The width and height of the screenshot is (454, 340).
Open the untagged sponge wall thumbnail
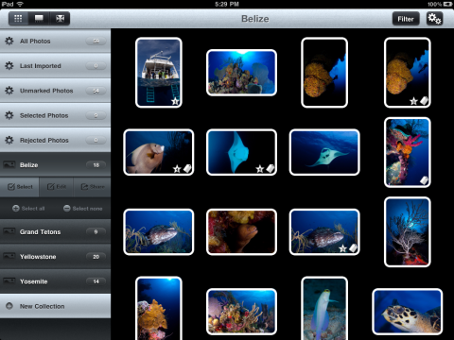tap(324, 73)
